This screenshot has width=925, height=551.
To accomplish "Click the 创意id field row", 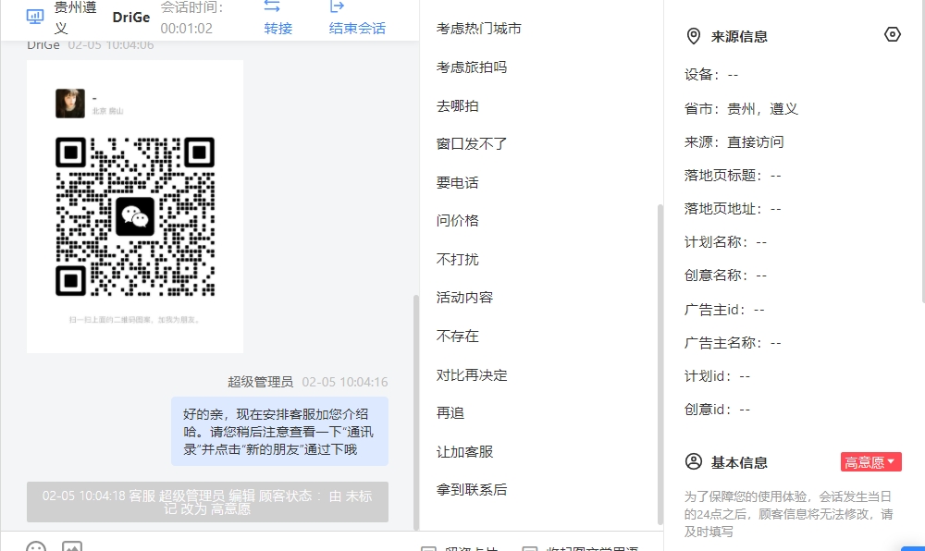I will 718,409.
